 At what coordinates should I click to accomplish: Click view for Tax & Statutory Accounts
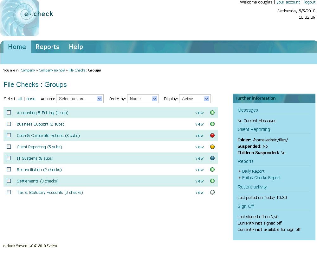pyautogui.click(x=199, y=193)
